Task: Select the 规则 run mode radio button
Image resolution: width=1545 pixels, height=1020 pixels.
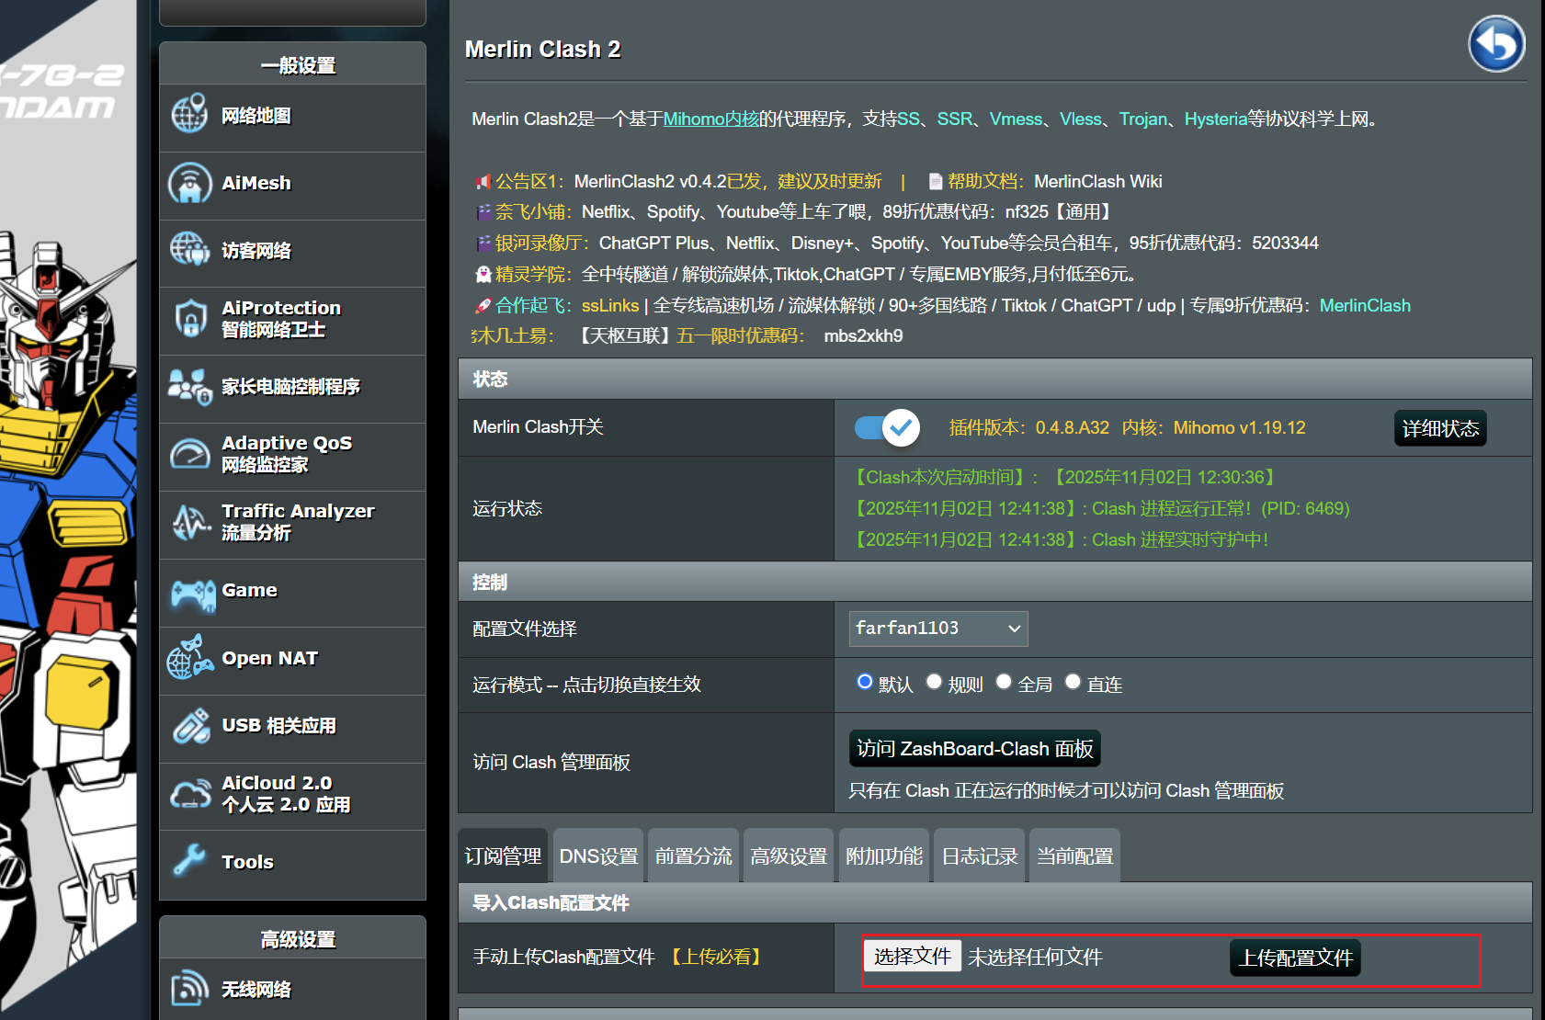Action: click(x=934, y=682)
